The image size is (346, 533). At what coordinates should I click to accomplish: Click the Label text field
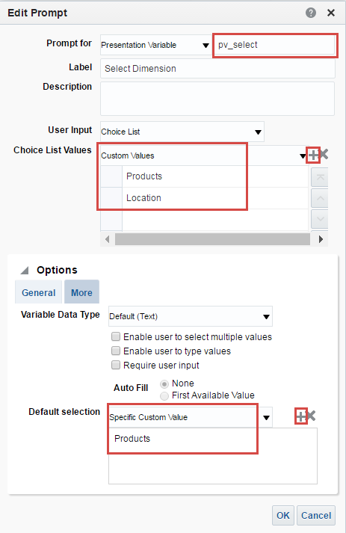[x=217, y=69]
